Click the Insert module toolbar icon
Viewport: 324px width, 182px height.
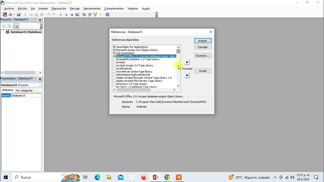pos(10,15)
